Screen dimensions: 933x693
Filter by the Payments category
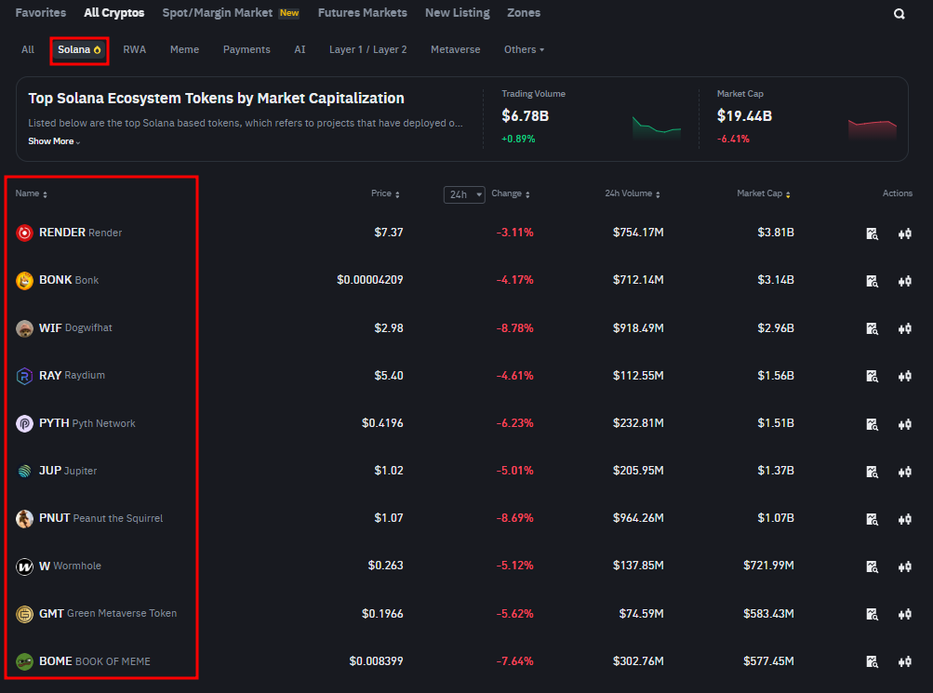247,49
